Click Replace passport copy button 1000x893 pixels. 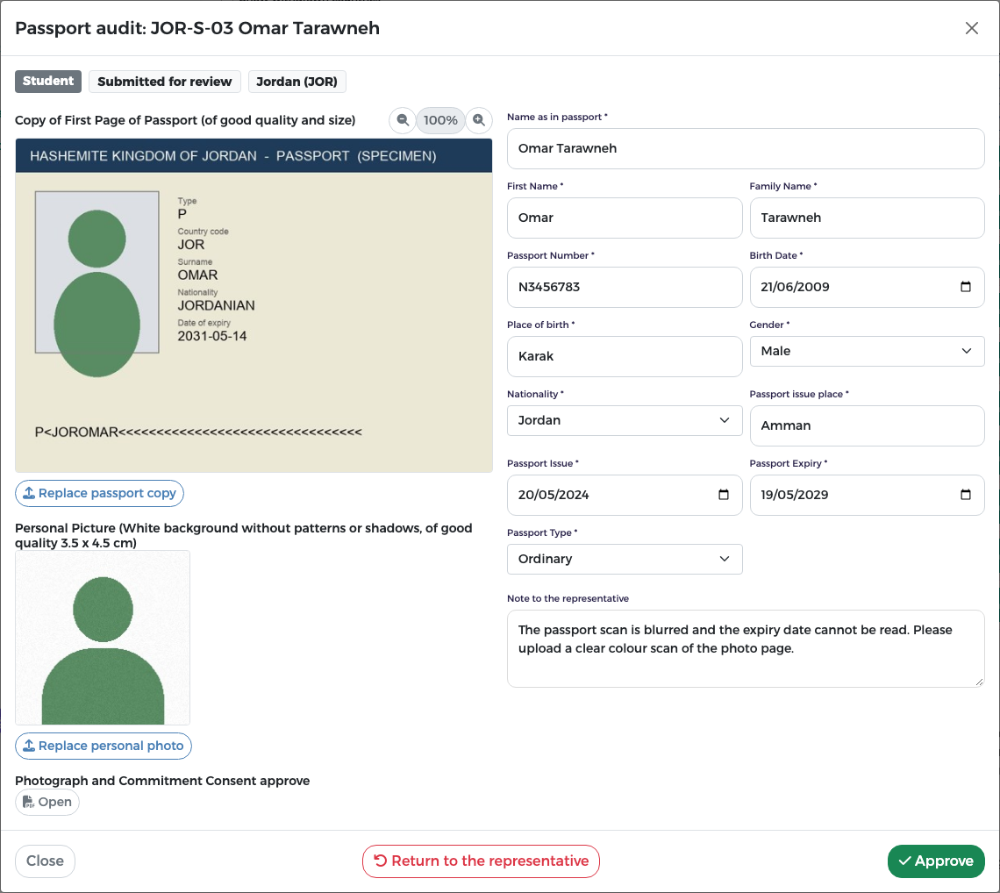[x=99, y=494]
